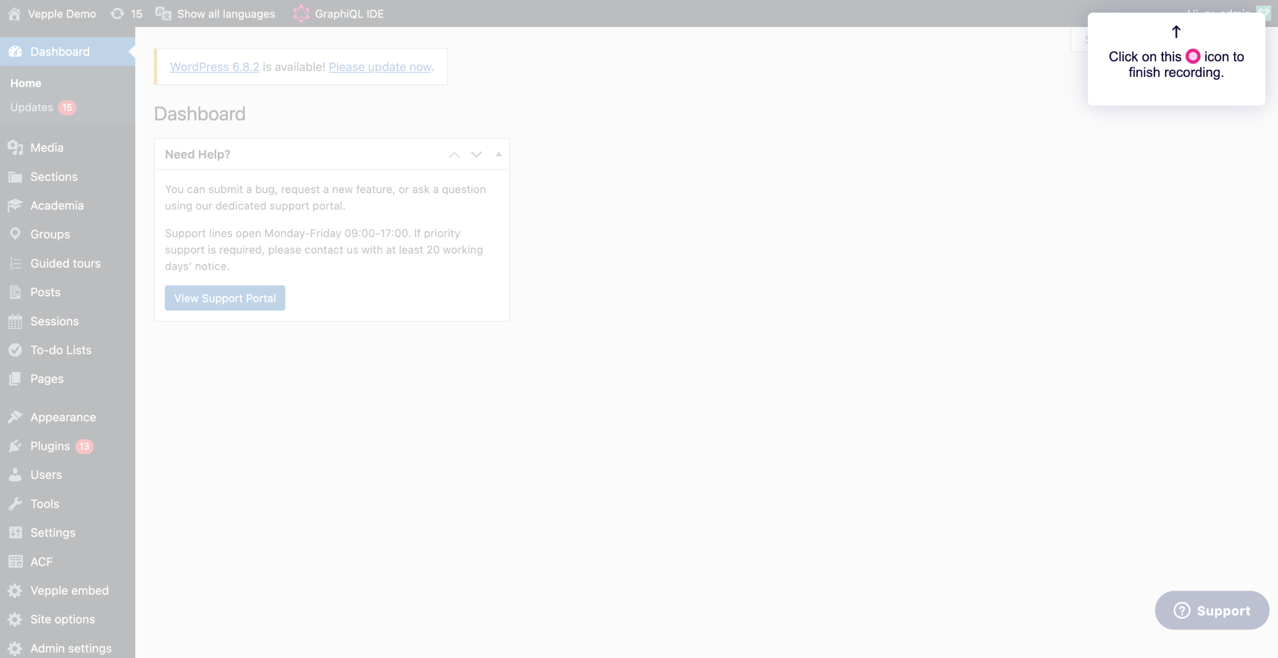1278x658 pixels.
Task: Click the Please update now link
Action: (x=380, y=67)
